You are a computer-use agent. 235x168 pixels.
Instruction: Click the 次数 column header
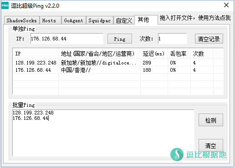[202, 54]
